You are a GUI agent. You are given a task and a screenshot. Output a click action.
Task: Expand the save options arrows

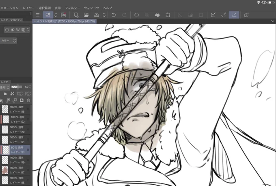[x=104, y=15]
